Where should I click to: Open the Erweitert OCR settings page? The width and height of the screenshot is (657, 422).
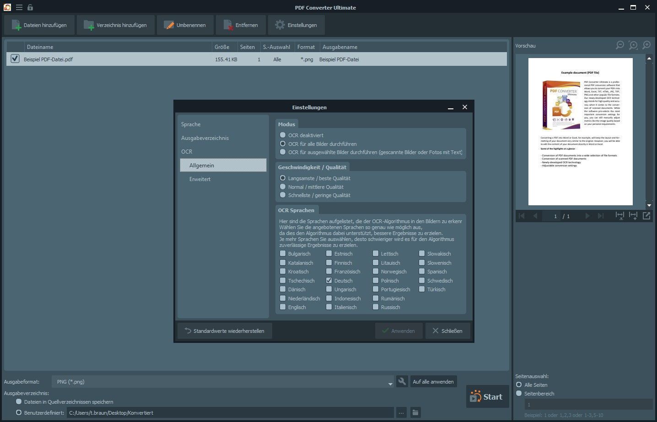click(200, 179)
